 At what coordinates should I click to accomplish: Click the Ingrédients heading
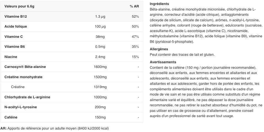click(159, 4)
